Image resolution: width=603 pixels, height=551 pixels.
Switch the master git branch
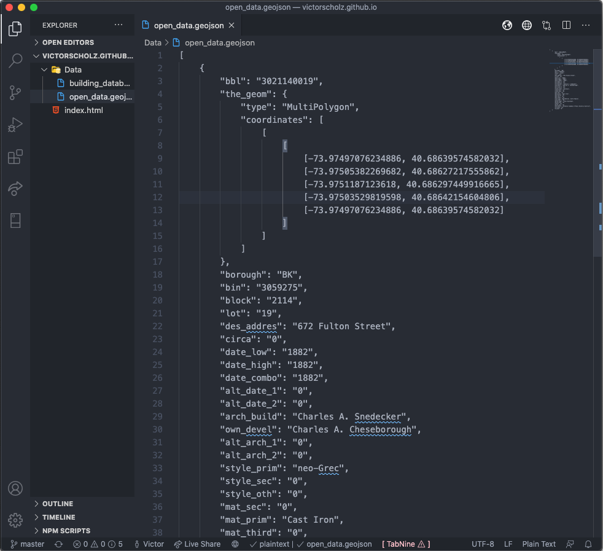point(27,544)
